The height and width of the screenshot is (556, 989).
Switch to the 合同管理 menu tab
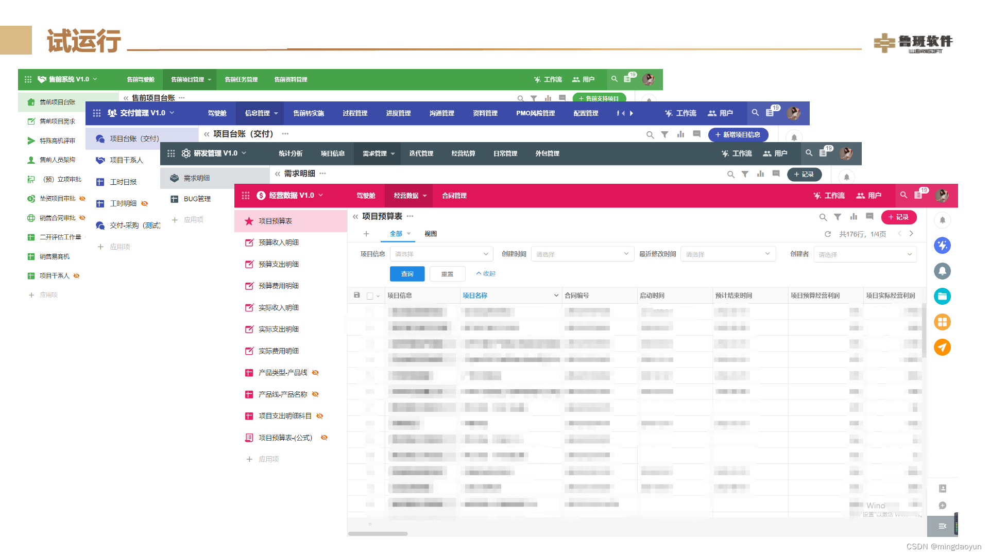[x=454, y=196]
